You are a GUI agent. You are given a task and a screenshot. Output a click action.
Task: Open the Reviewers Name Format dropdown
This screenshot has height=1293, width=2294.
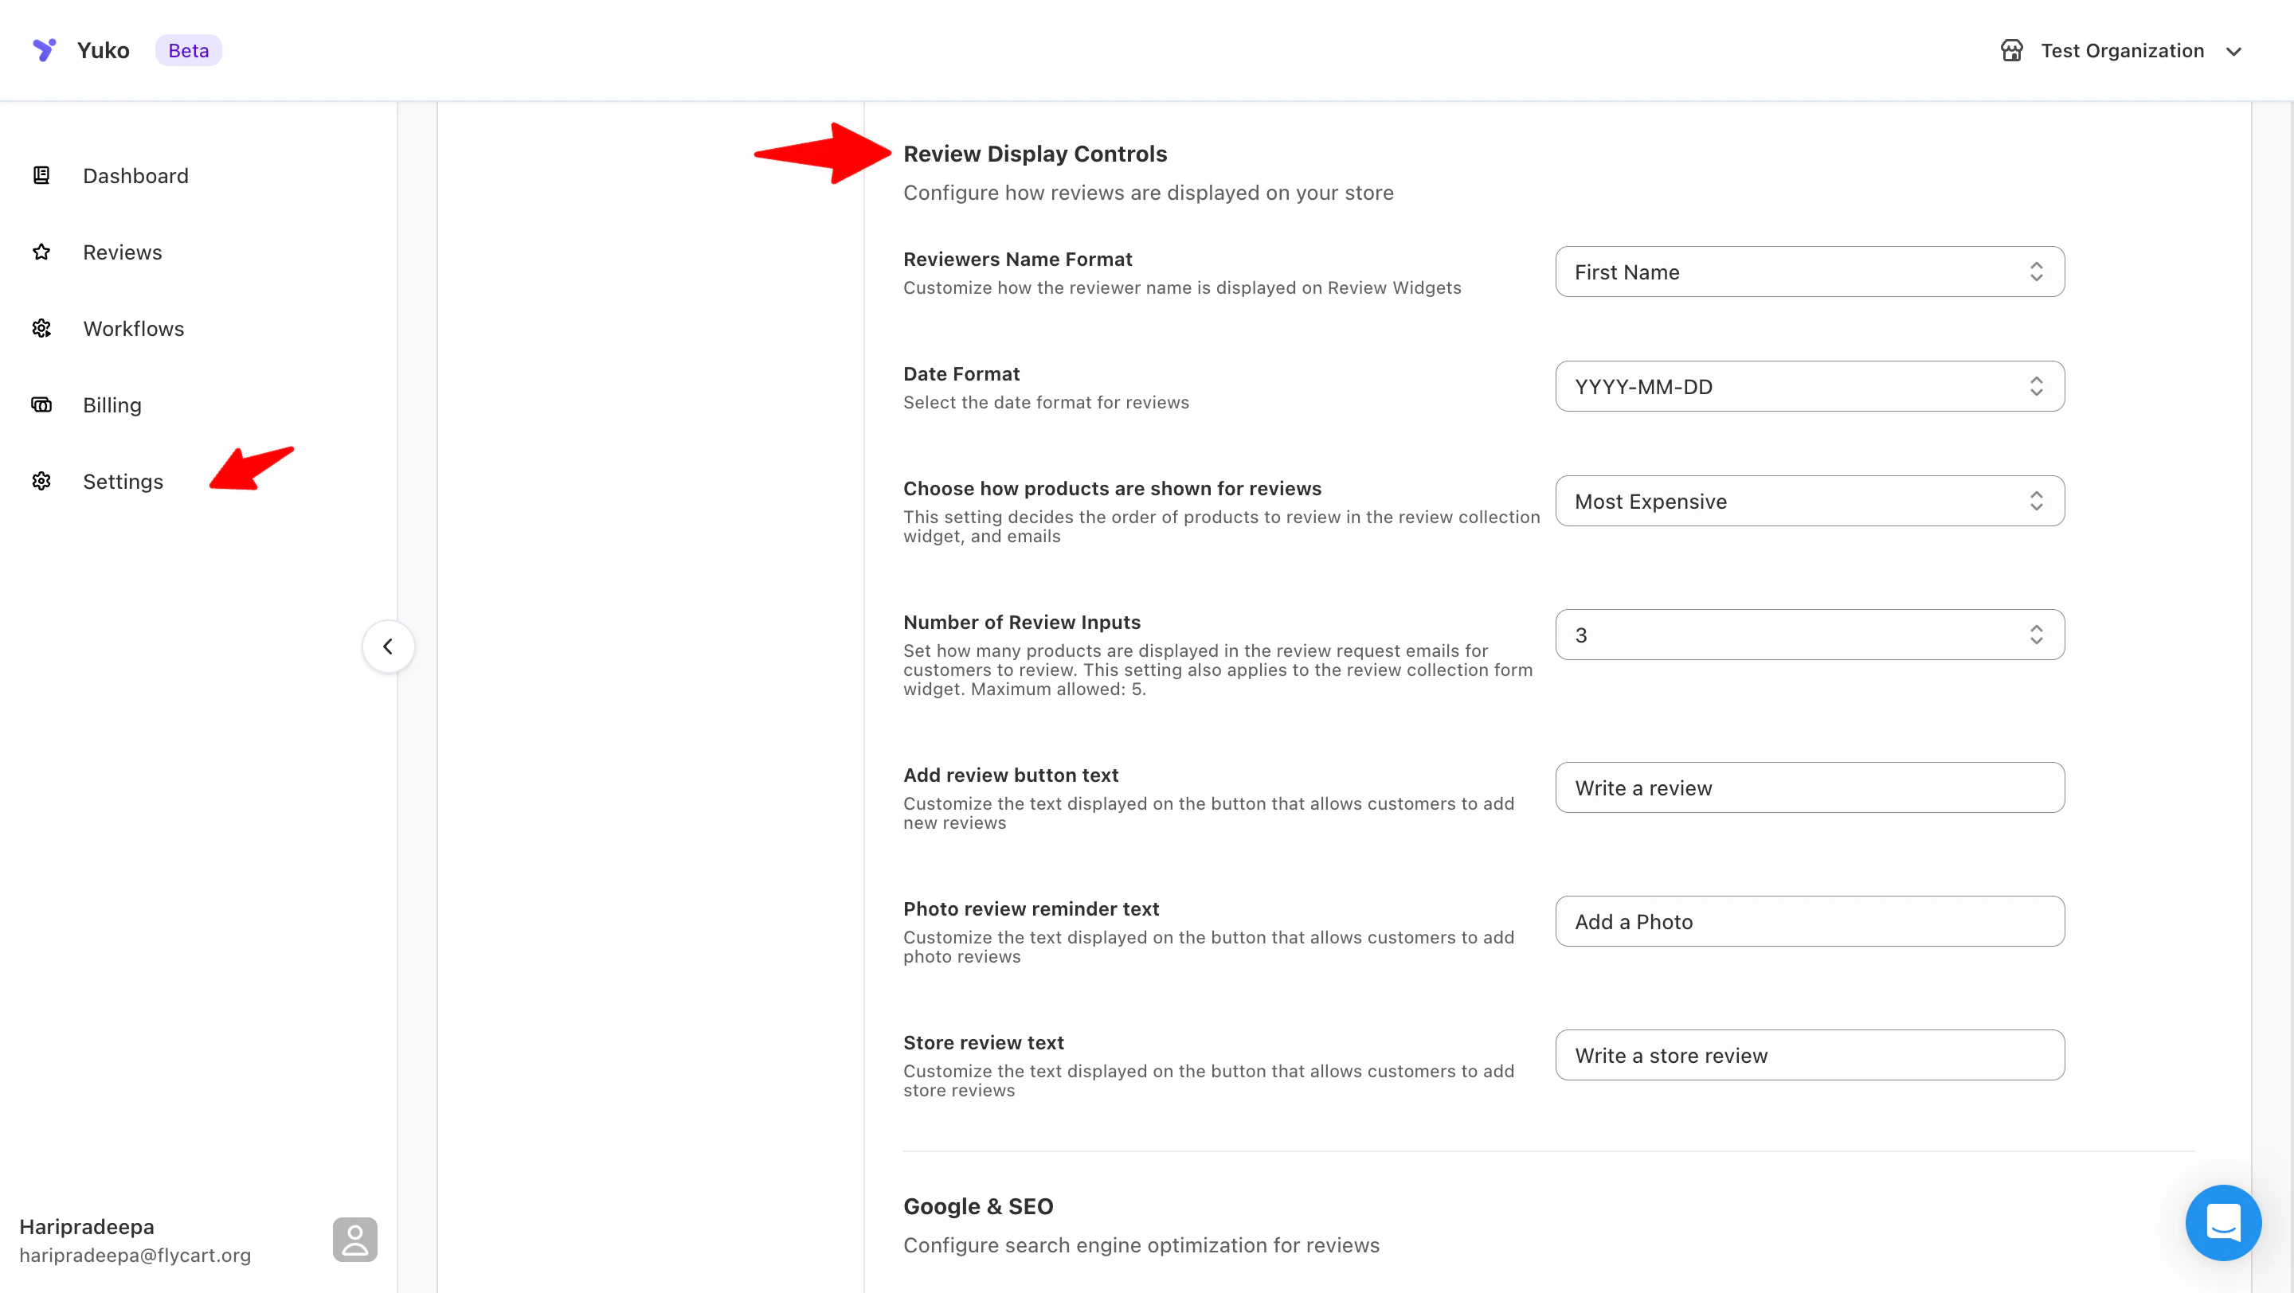tap(1809, 271)
